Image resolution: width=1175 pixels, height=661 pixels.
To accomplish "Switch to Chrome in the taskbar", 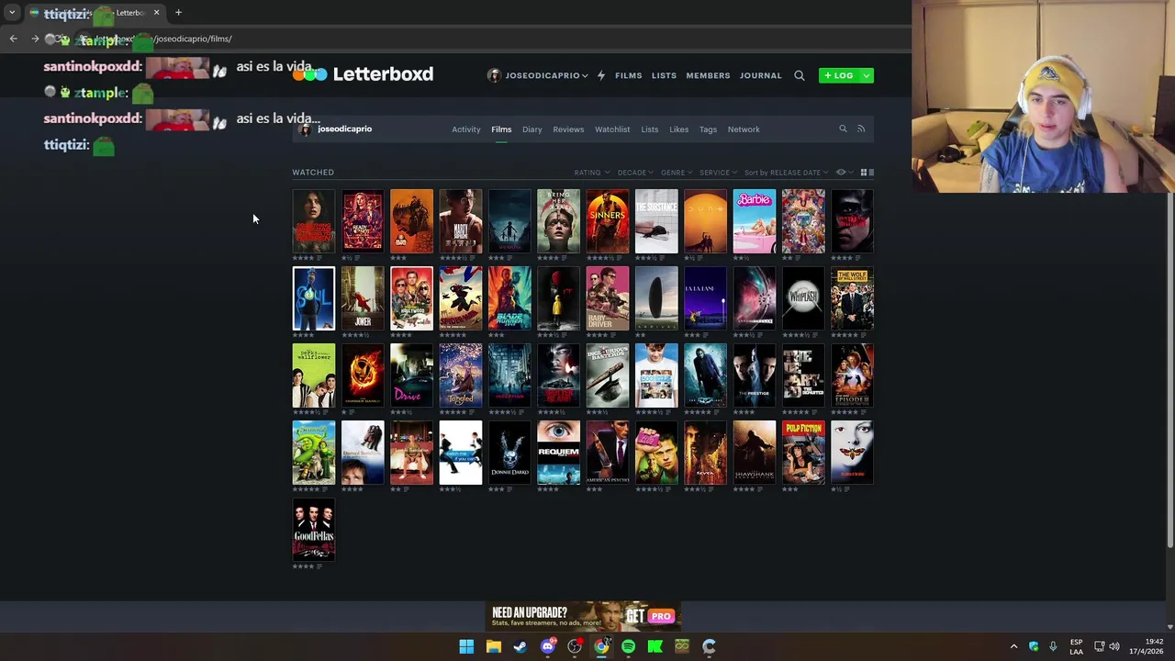I will point(601,646).
